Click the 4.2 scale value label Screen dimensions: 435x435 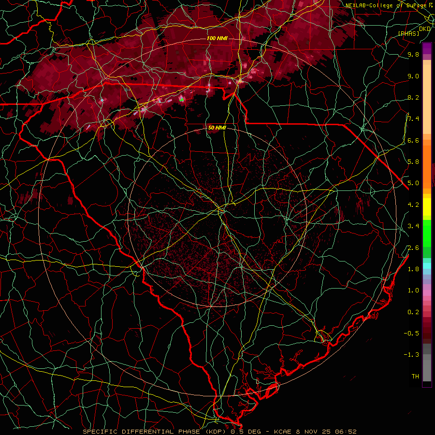point(413,205)
